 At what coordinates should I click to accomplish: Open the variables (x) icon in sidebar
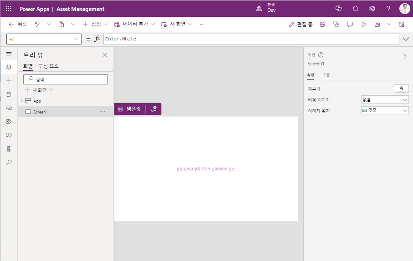[x=9, y=135]
